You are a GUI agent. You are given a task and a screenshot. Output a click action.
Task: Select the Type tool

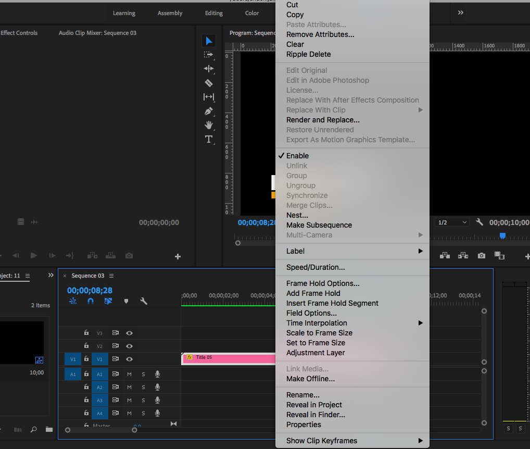[x=208, y=139]
